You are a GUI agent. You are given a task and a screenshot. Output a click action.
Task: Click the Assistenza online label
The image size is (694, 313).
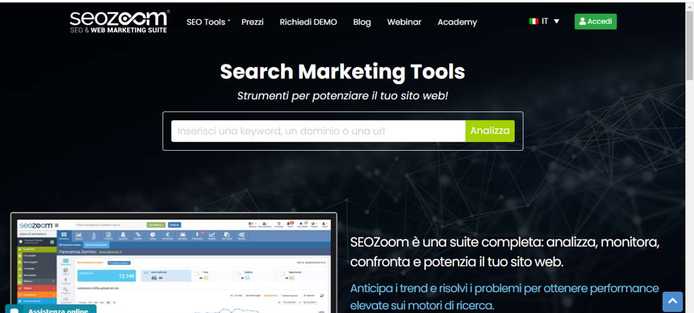point(58,311)
